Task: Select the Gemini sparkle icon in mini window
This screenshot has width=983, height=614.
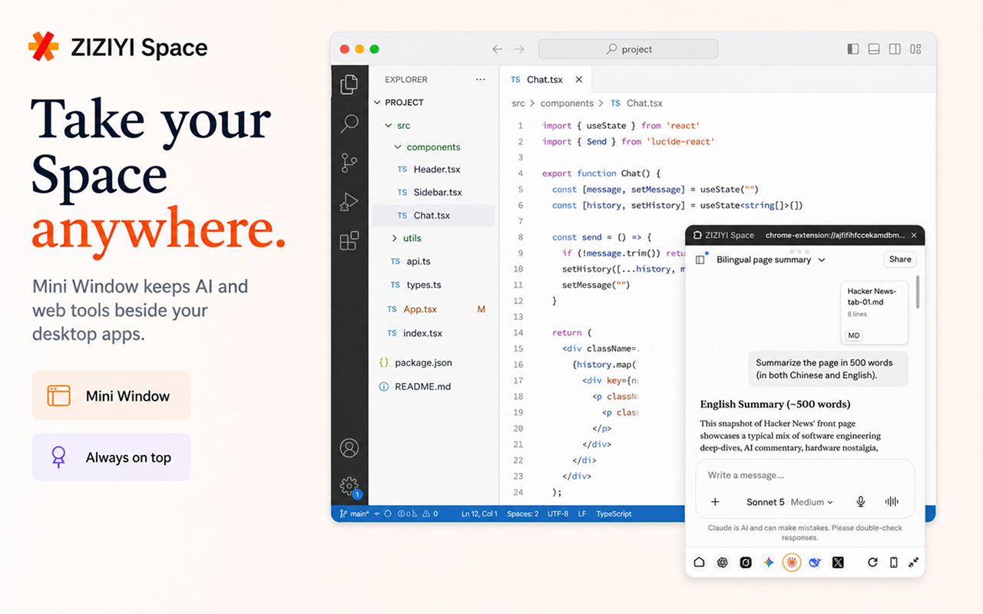Action: pyautogui.click(x=769, y=563)
